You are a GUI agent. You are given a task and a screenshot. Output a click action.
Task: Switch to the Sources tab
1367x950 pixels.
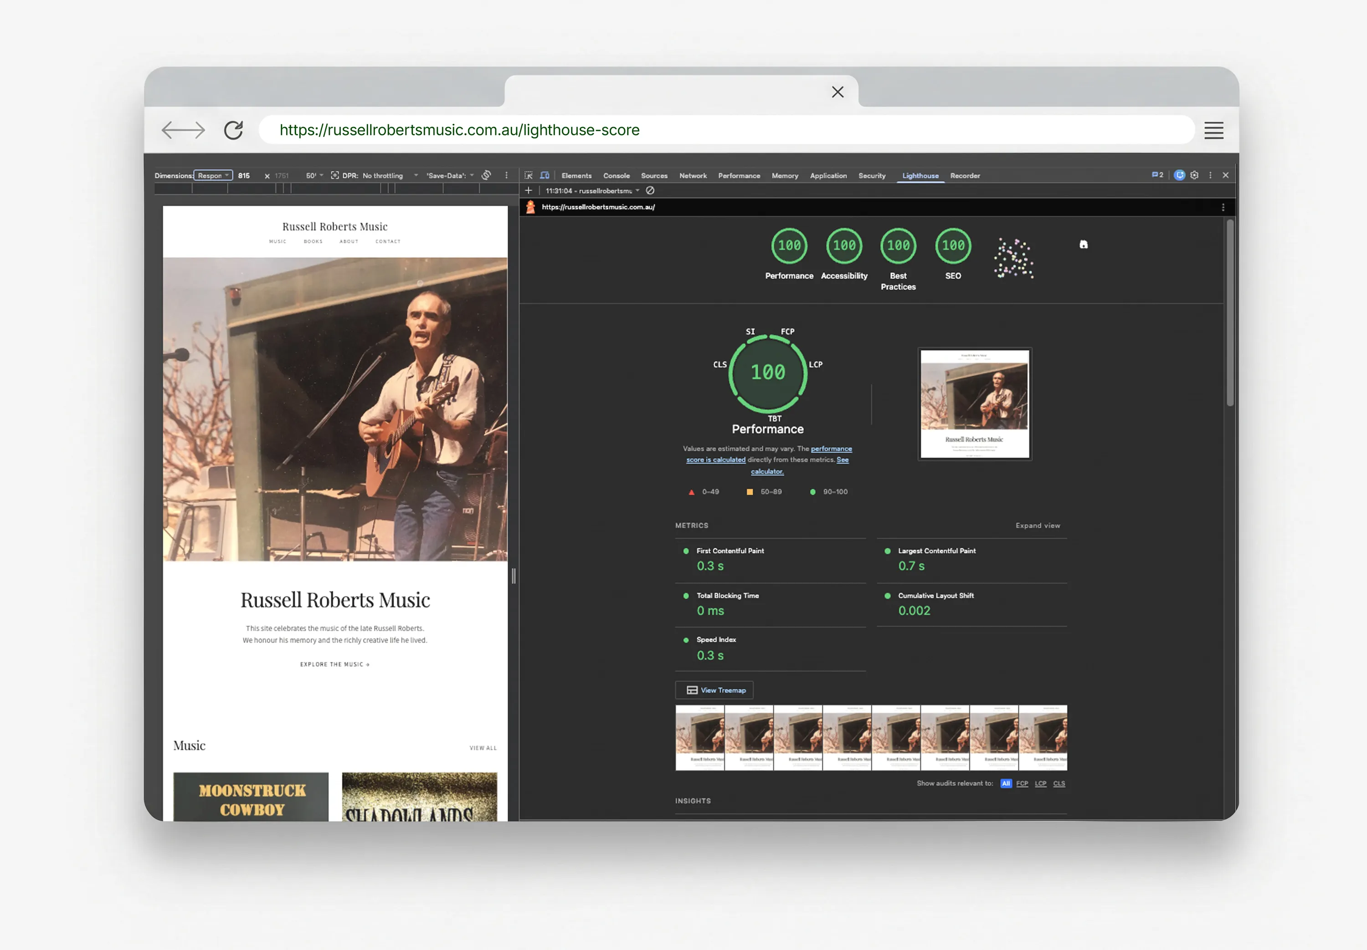tap(654, 176)
